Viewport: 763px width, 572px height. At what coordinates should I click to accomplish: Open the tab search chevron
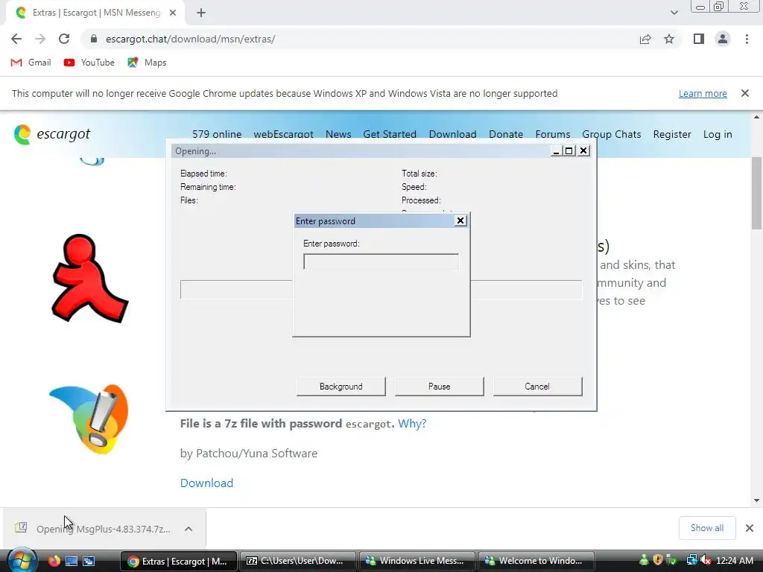pos(674,13)
